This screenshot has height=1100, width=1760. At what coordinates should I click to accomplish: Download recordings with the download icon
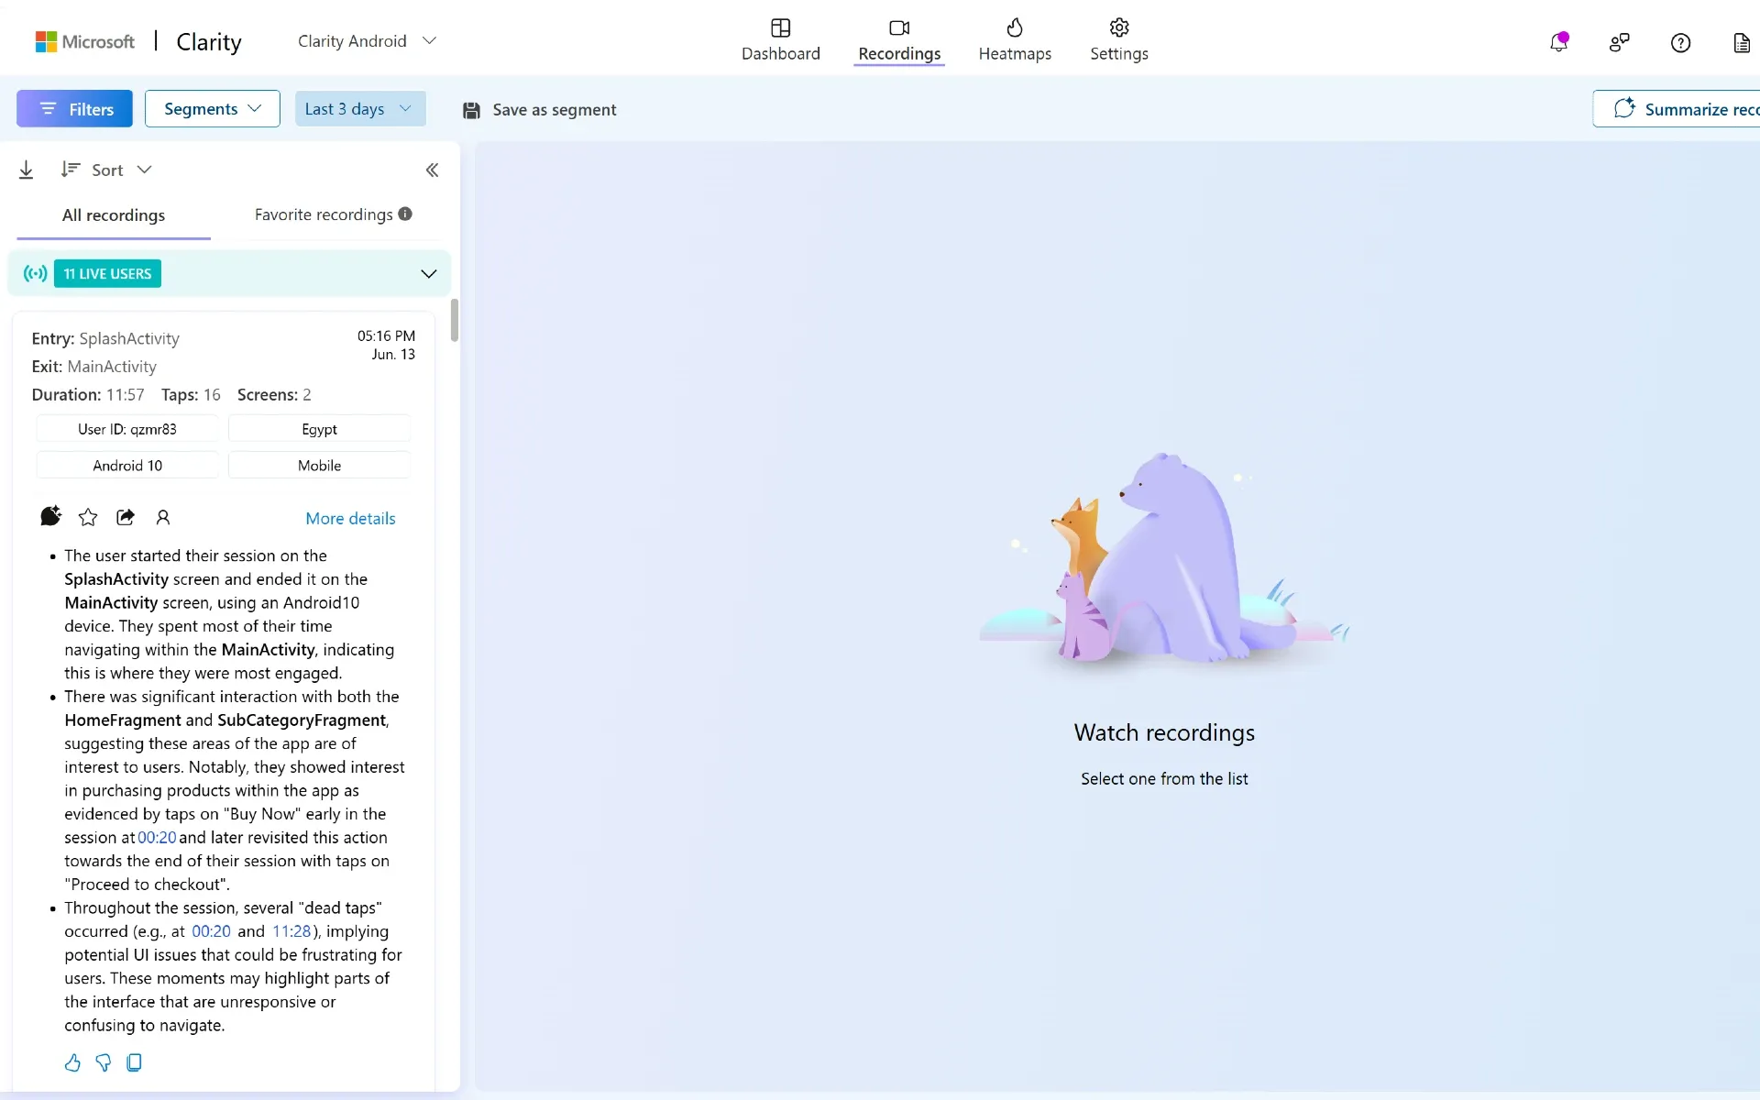click(27, 170)
